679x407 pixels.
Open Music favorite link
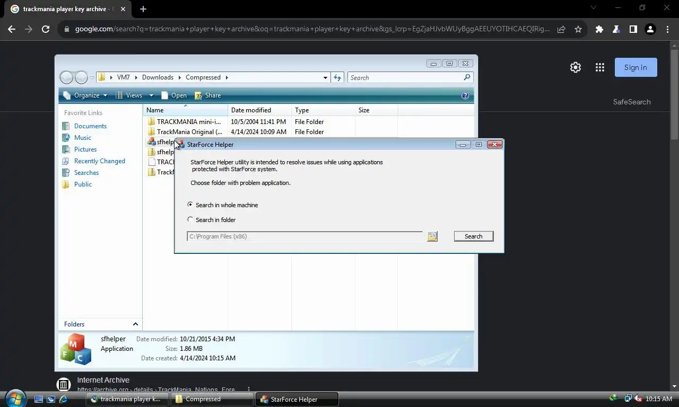click(x=83, y=138)
